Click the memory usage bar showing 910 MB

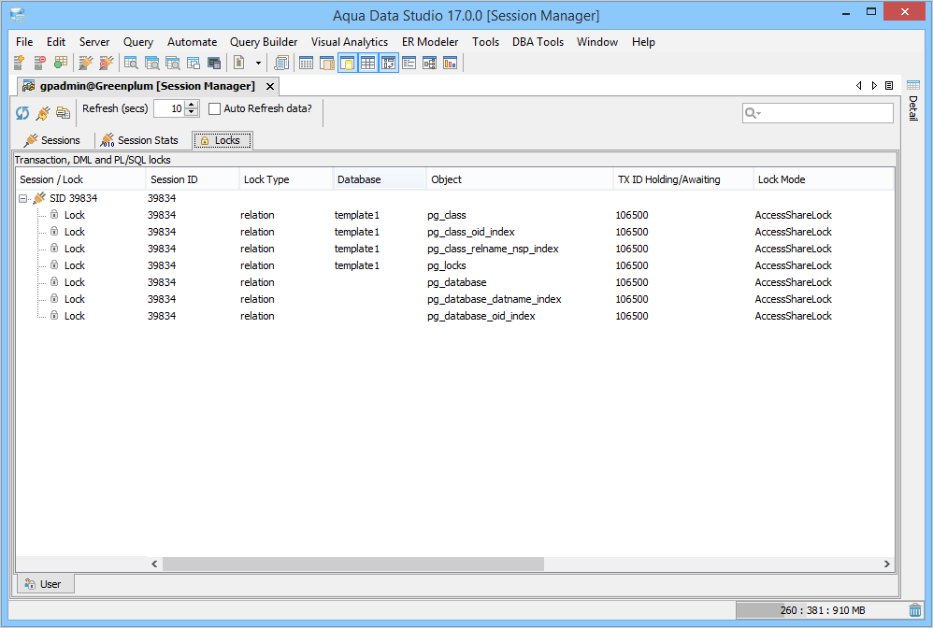pos(821,610)
